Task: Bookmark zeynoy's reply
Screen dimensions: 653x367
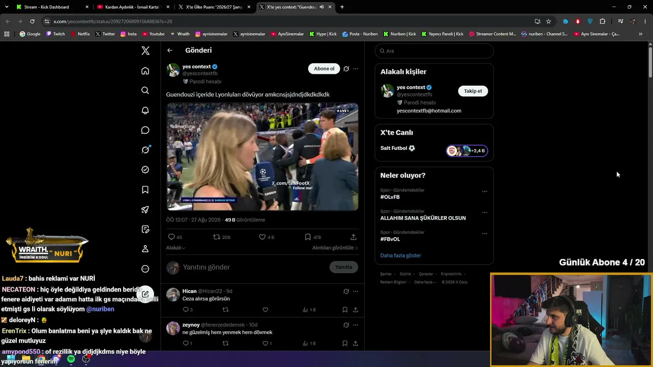Action: tap(345, 344)
